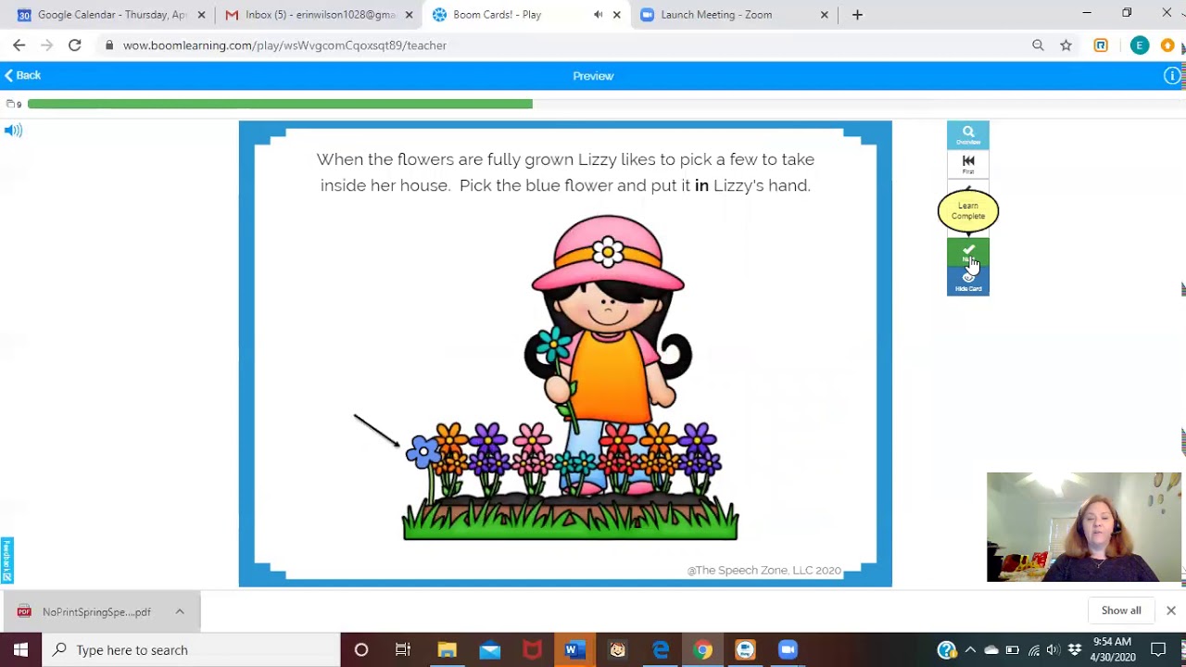This screenshot has height=667, width=1186.
Task: Click the webcam video thumbnail
Action: 1084,527
